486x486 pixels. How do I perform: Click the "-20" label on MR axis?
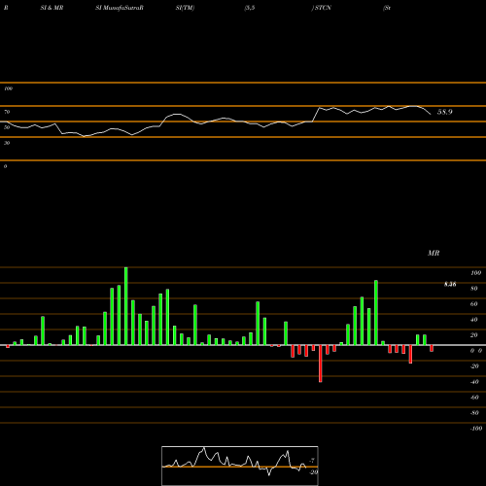pos(474,366)
